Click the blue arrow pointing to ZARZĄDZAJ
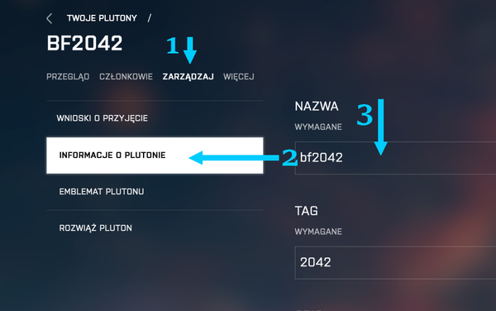496x311 pixels. pyautogui.click(x=190, y=50)
